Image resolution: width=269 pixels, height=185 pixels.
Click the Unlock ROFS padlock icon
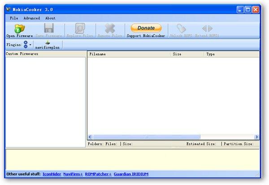pyautogui.click(x=181, y=28)
